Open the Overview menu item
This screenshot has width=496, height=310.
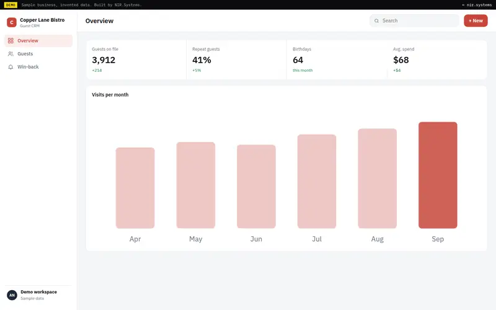click(x=38, y=41)
